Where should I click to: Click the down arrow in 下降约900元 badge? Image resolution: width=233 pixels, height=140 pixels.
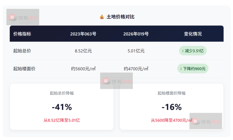click(x=181, y=68)
